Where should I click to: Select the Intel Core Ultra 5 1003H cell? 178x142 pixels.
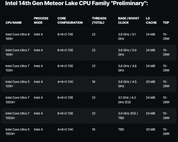pyautogui.click(x=18, y=132)
